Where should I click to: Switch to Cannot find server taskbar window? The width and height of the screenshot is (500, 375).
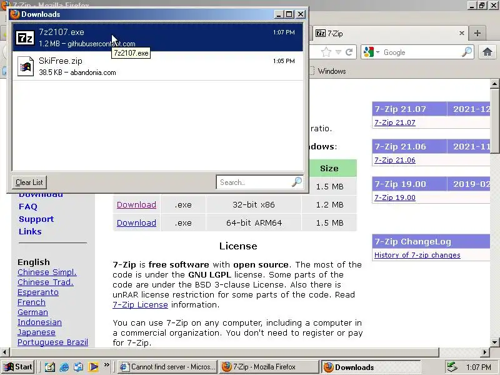[167, 367]
